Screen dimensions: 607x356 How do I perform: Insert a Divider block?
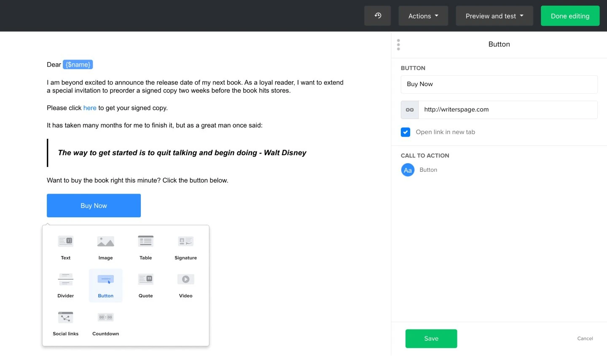[x=65, y=285]
